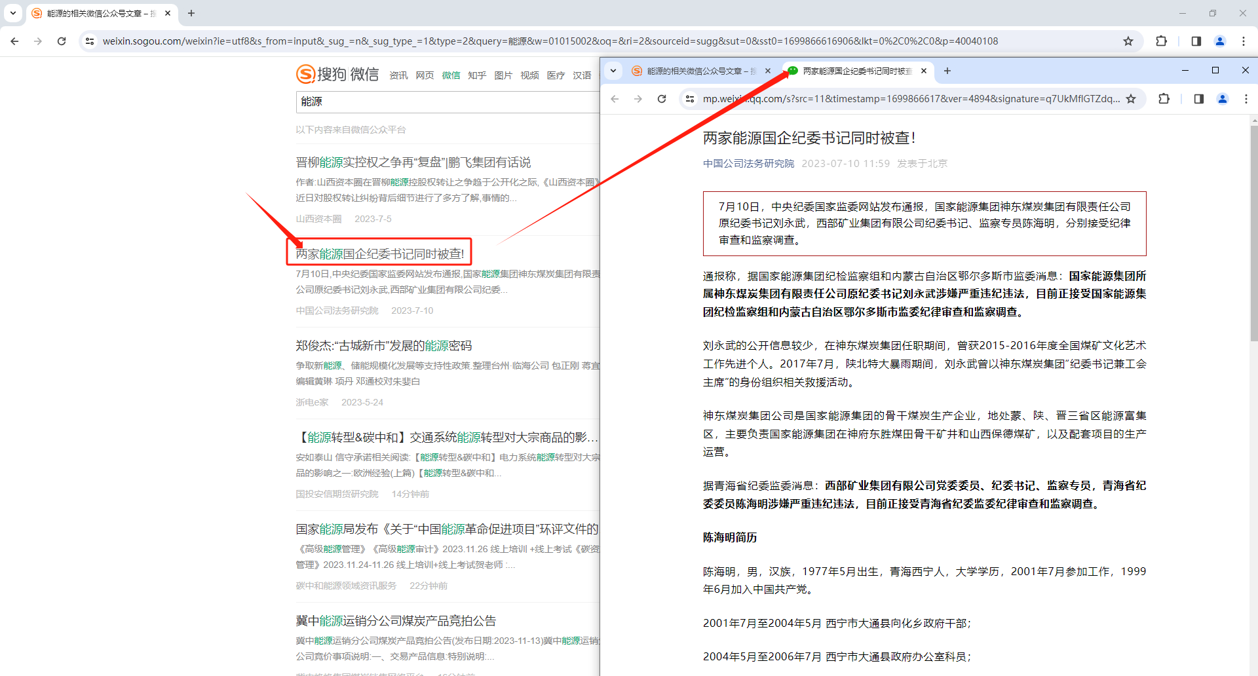This screenshot has width=1258, height=676.
Task: Open three-dot Chrome menu in front window
Action: [x=1246, y=99]
